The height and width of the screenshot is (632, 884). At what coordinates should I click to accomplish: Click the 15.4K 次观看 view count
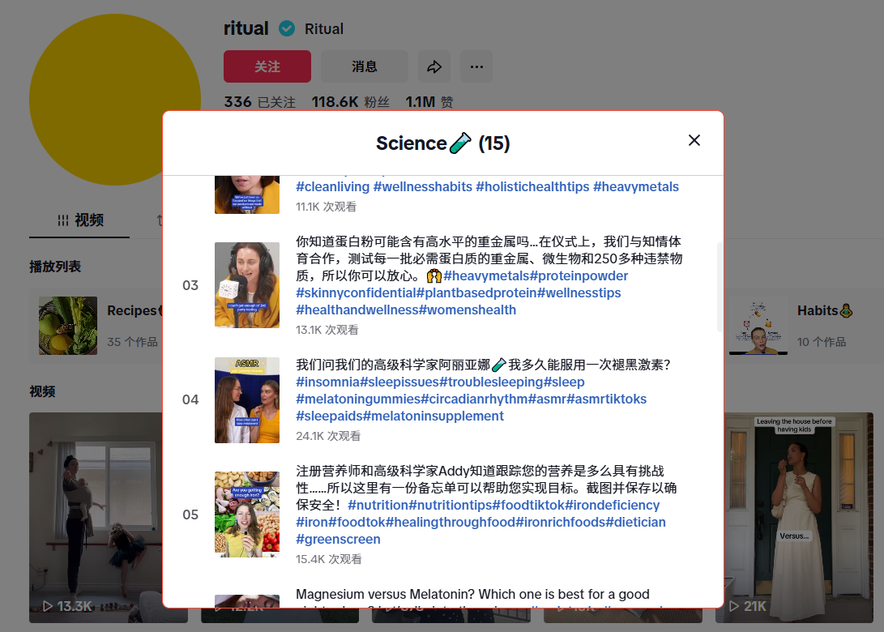click(x=329, y=559)
